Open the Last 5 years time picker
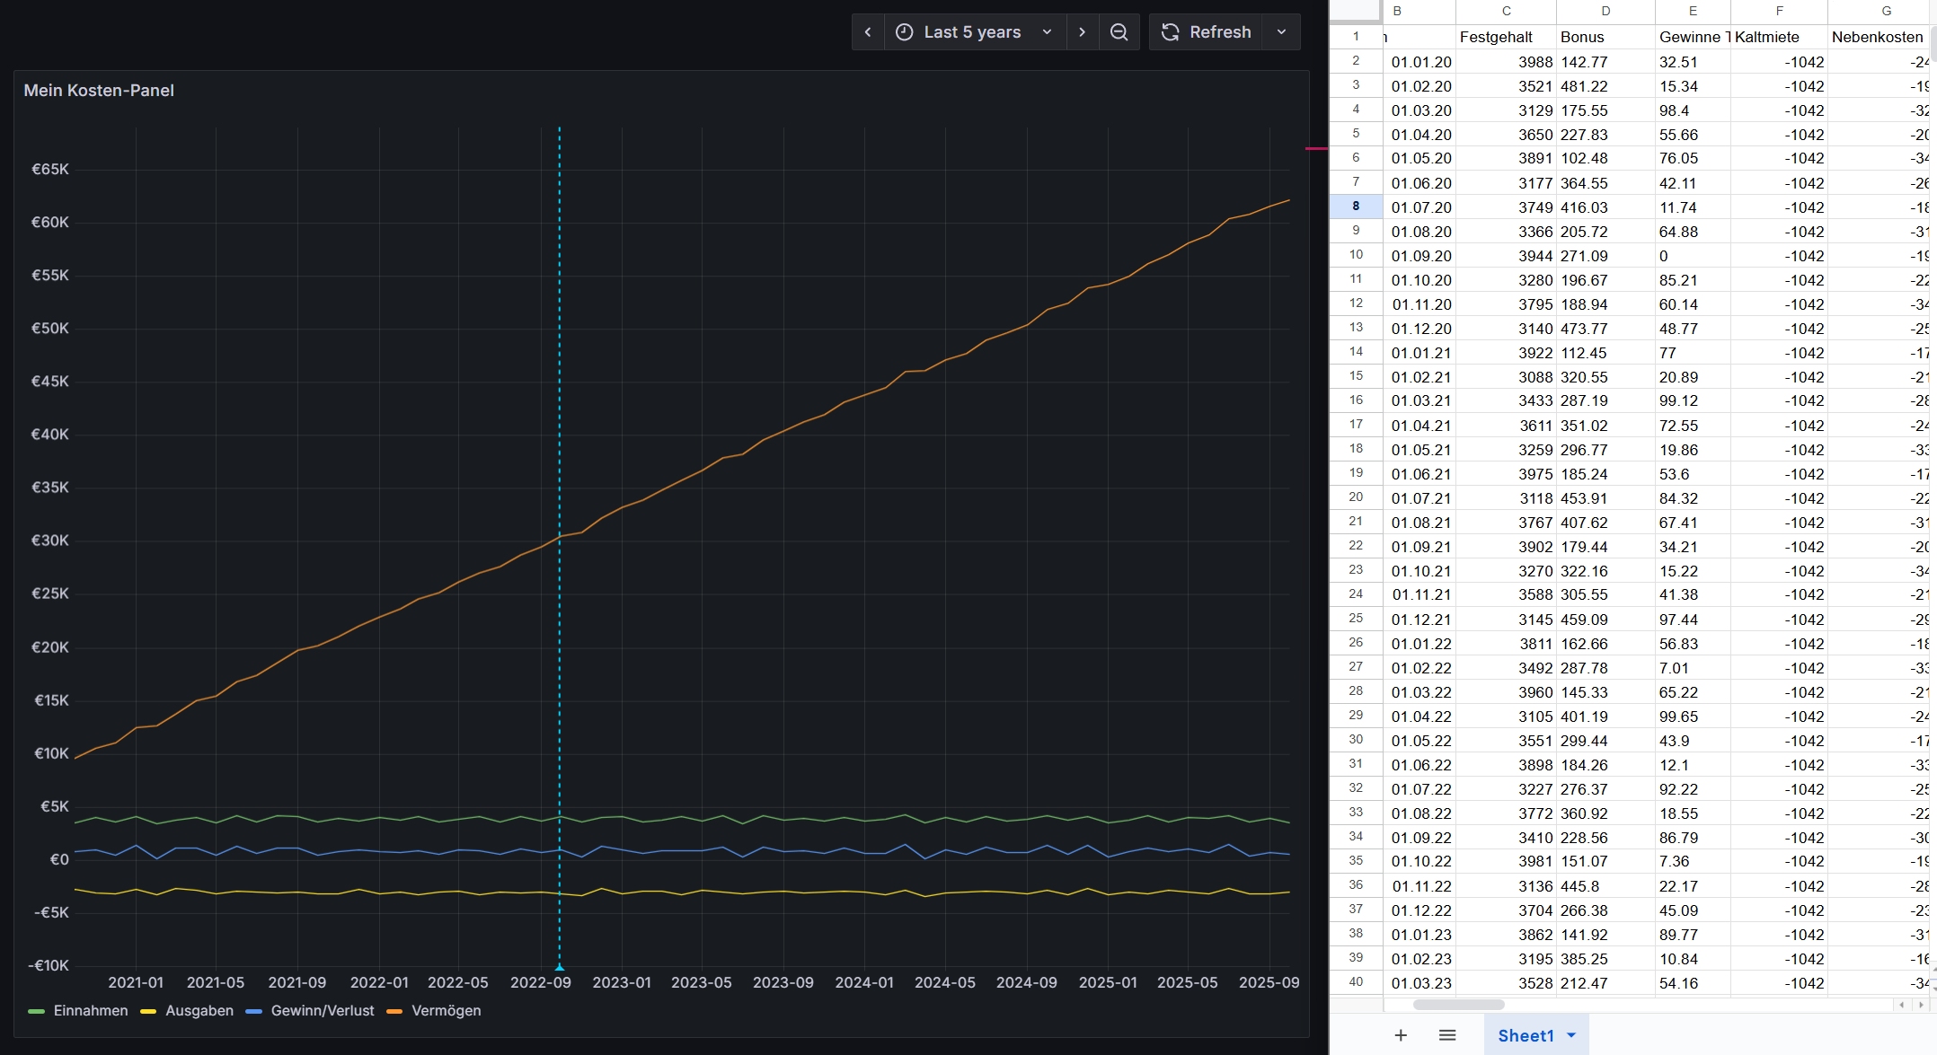This screenshot has height=1055, width=1937. tap(970, 31)
